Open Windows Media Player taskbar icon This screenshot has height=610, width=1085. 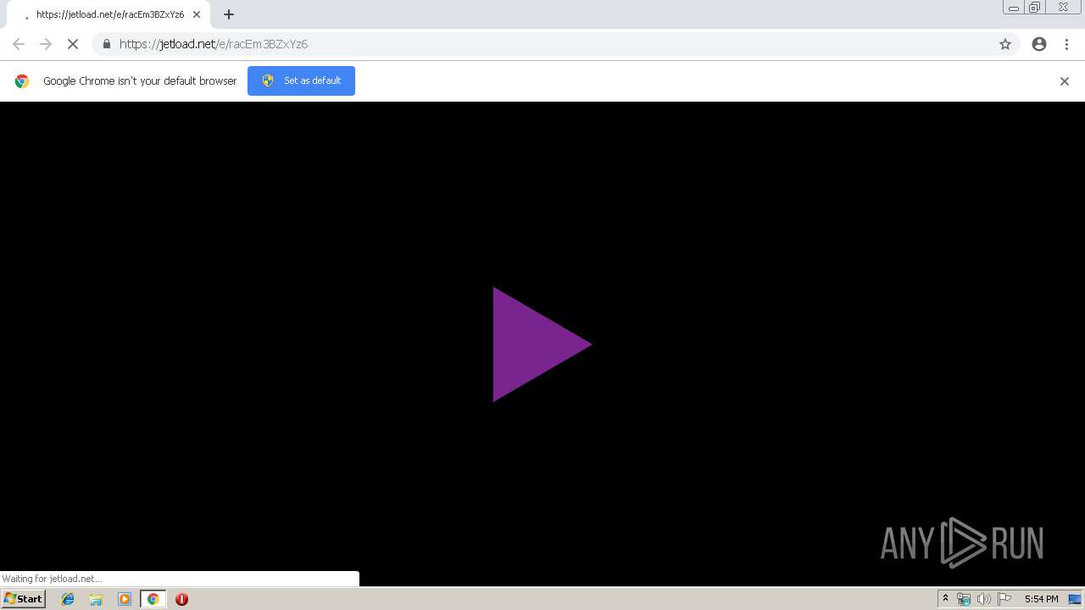pyautogui.click(x=125, y=599)
